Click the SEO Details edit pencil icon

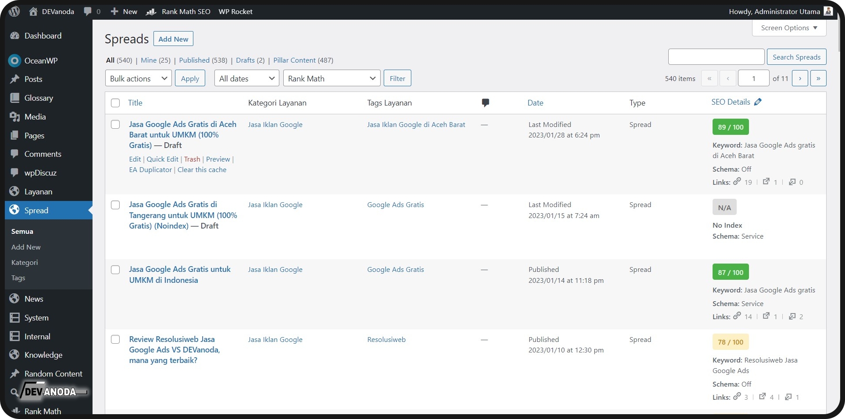point(758,102)
